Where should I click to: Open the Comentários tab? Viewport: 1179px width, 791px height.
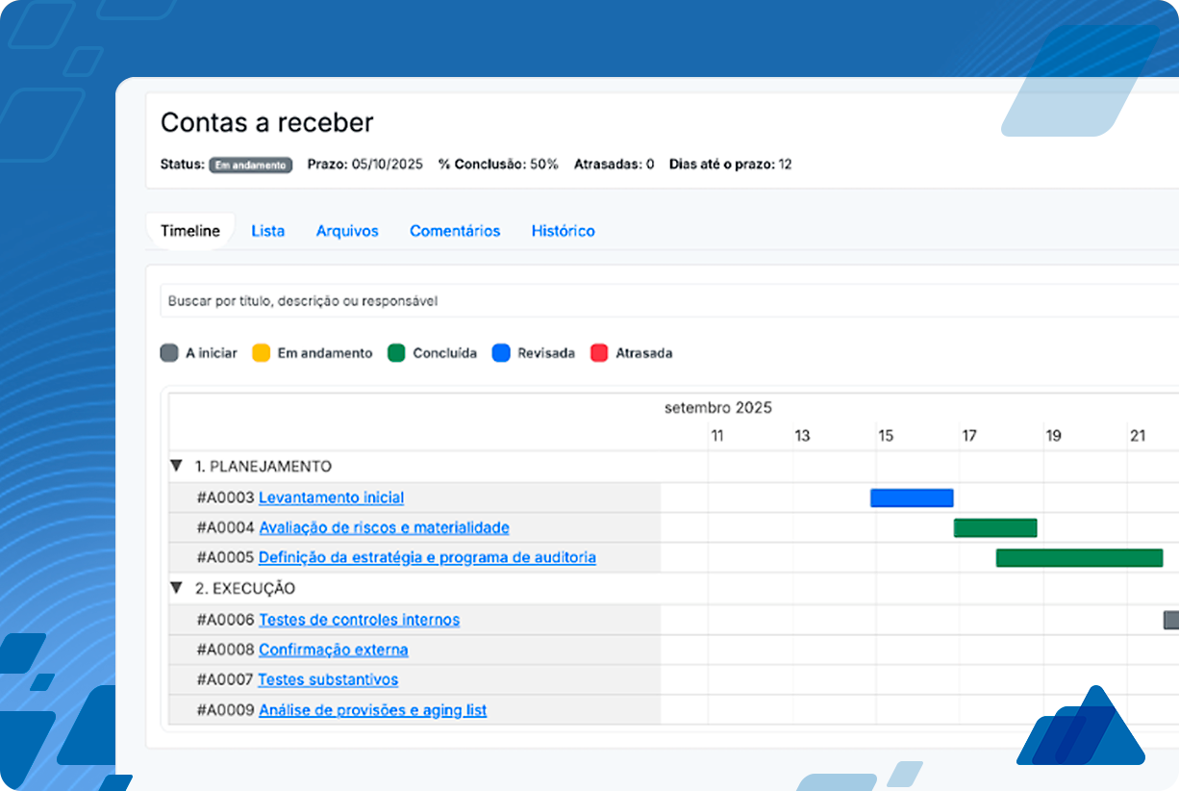coord(454,231)
